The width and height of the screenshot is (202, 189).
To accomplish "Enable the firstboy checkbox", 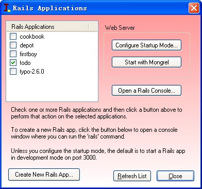I will click(x=13, y=54).
